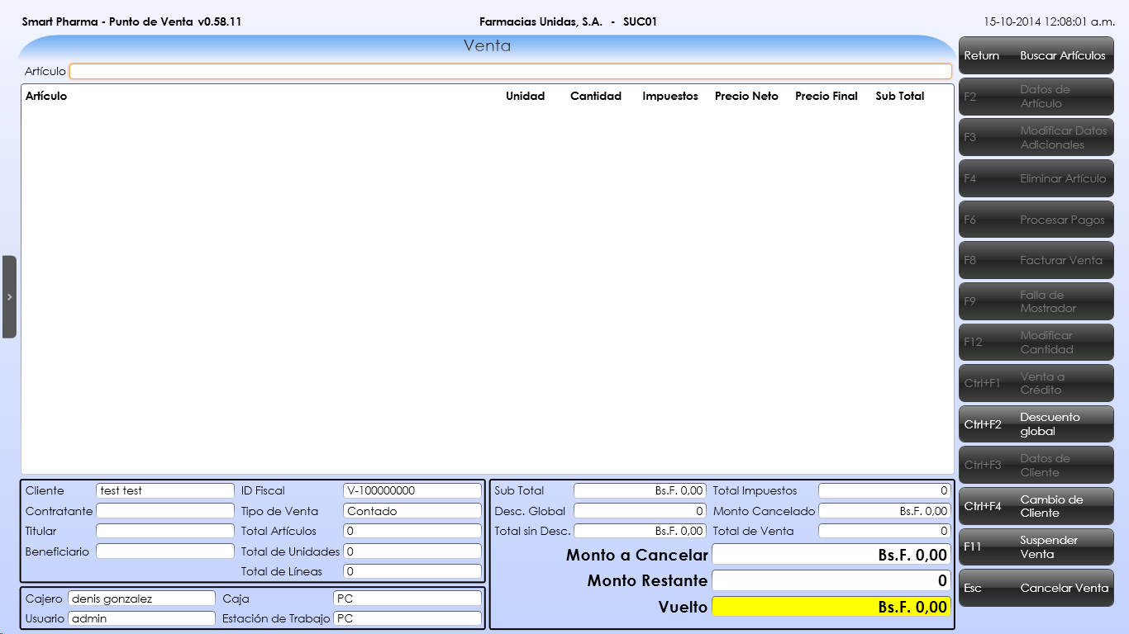Click the Desc. Global field

click(x=640, y=511)
